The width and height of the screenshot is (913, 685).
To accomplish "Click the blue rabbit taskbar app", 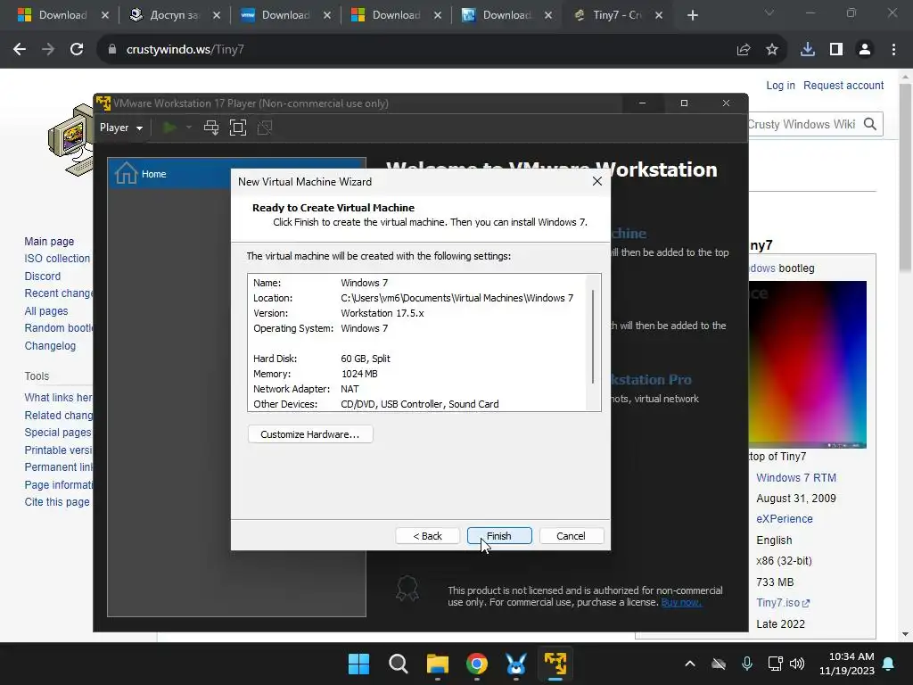I will (516, 664).
